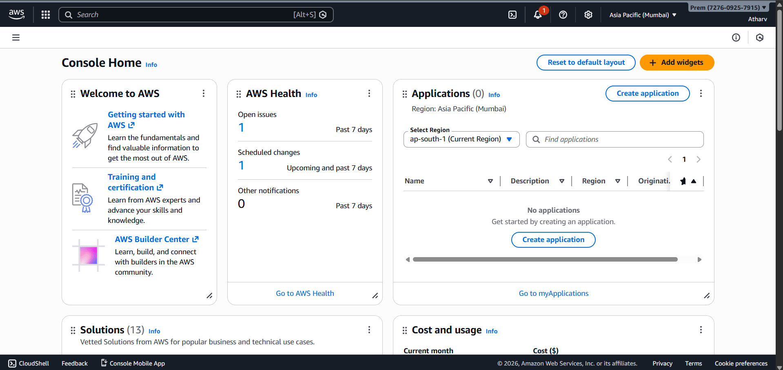Grab the Cost and usage drag handle
Viewport: 783px width, 370px height.
[405, 330]
